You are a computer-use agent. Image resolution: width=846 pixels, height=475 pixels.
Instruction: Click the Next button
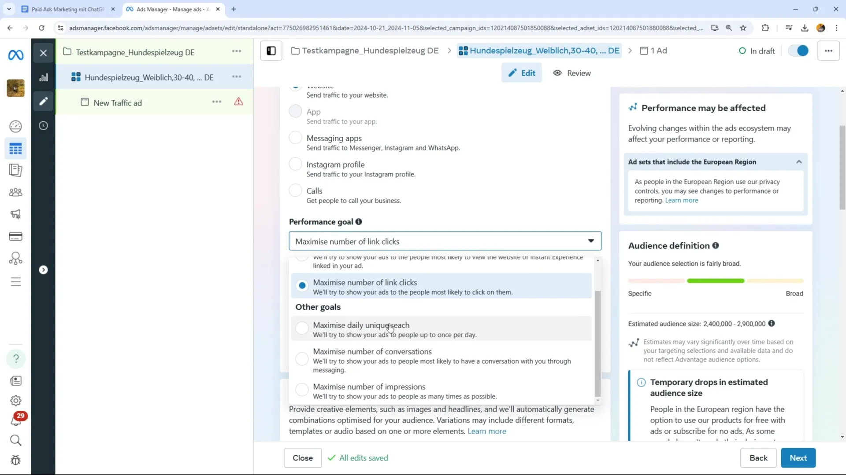(798, 458)
